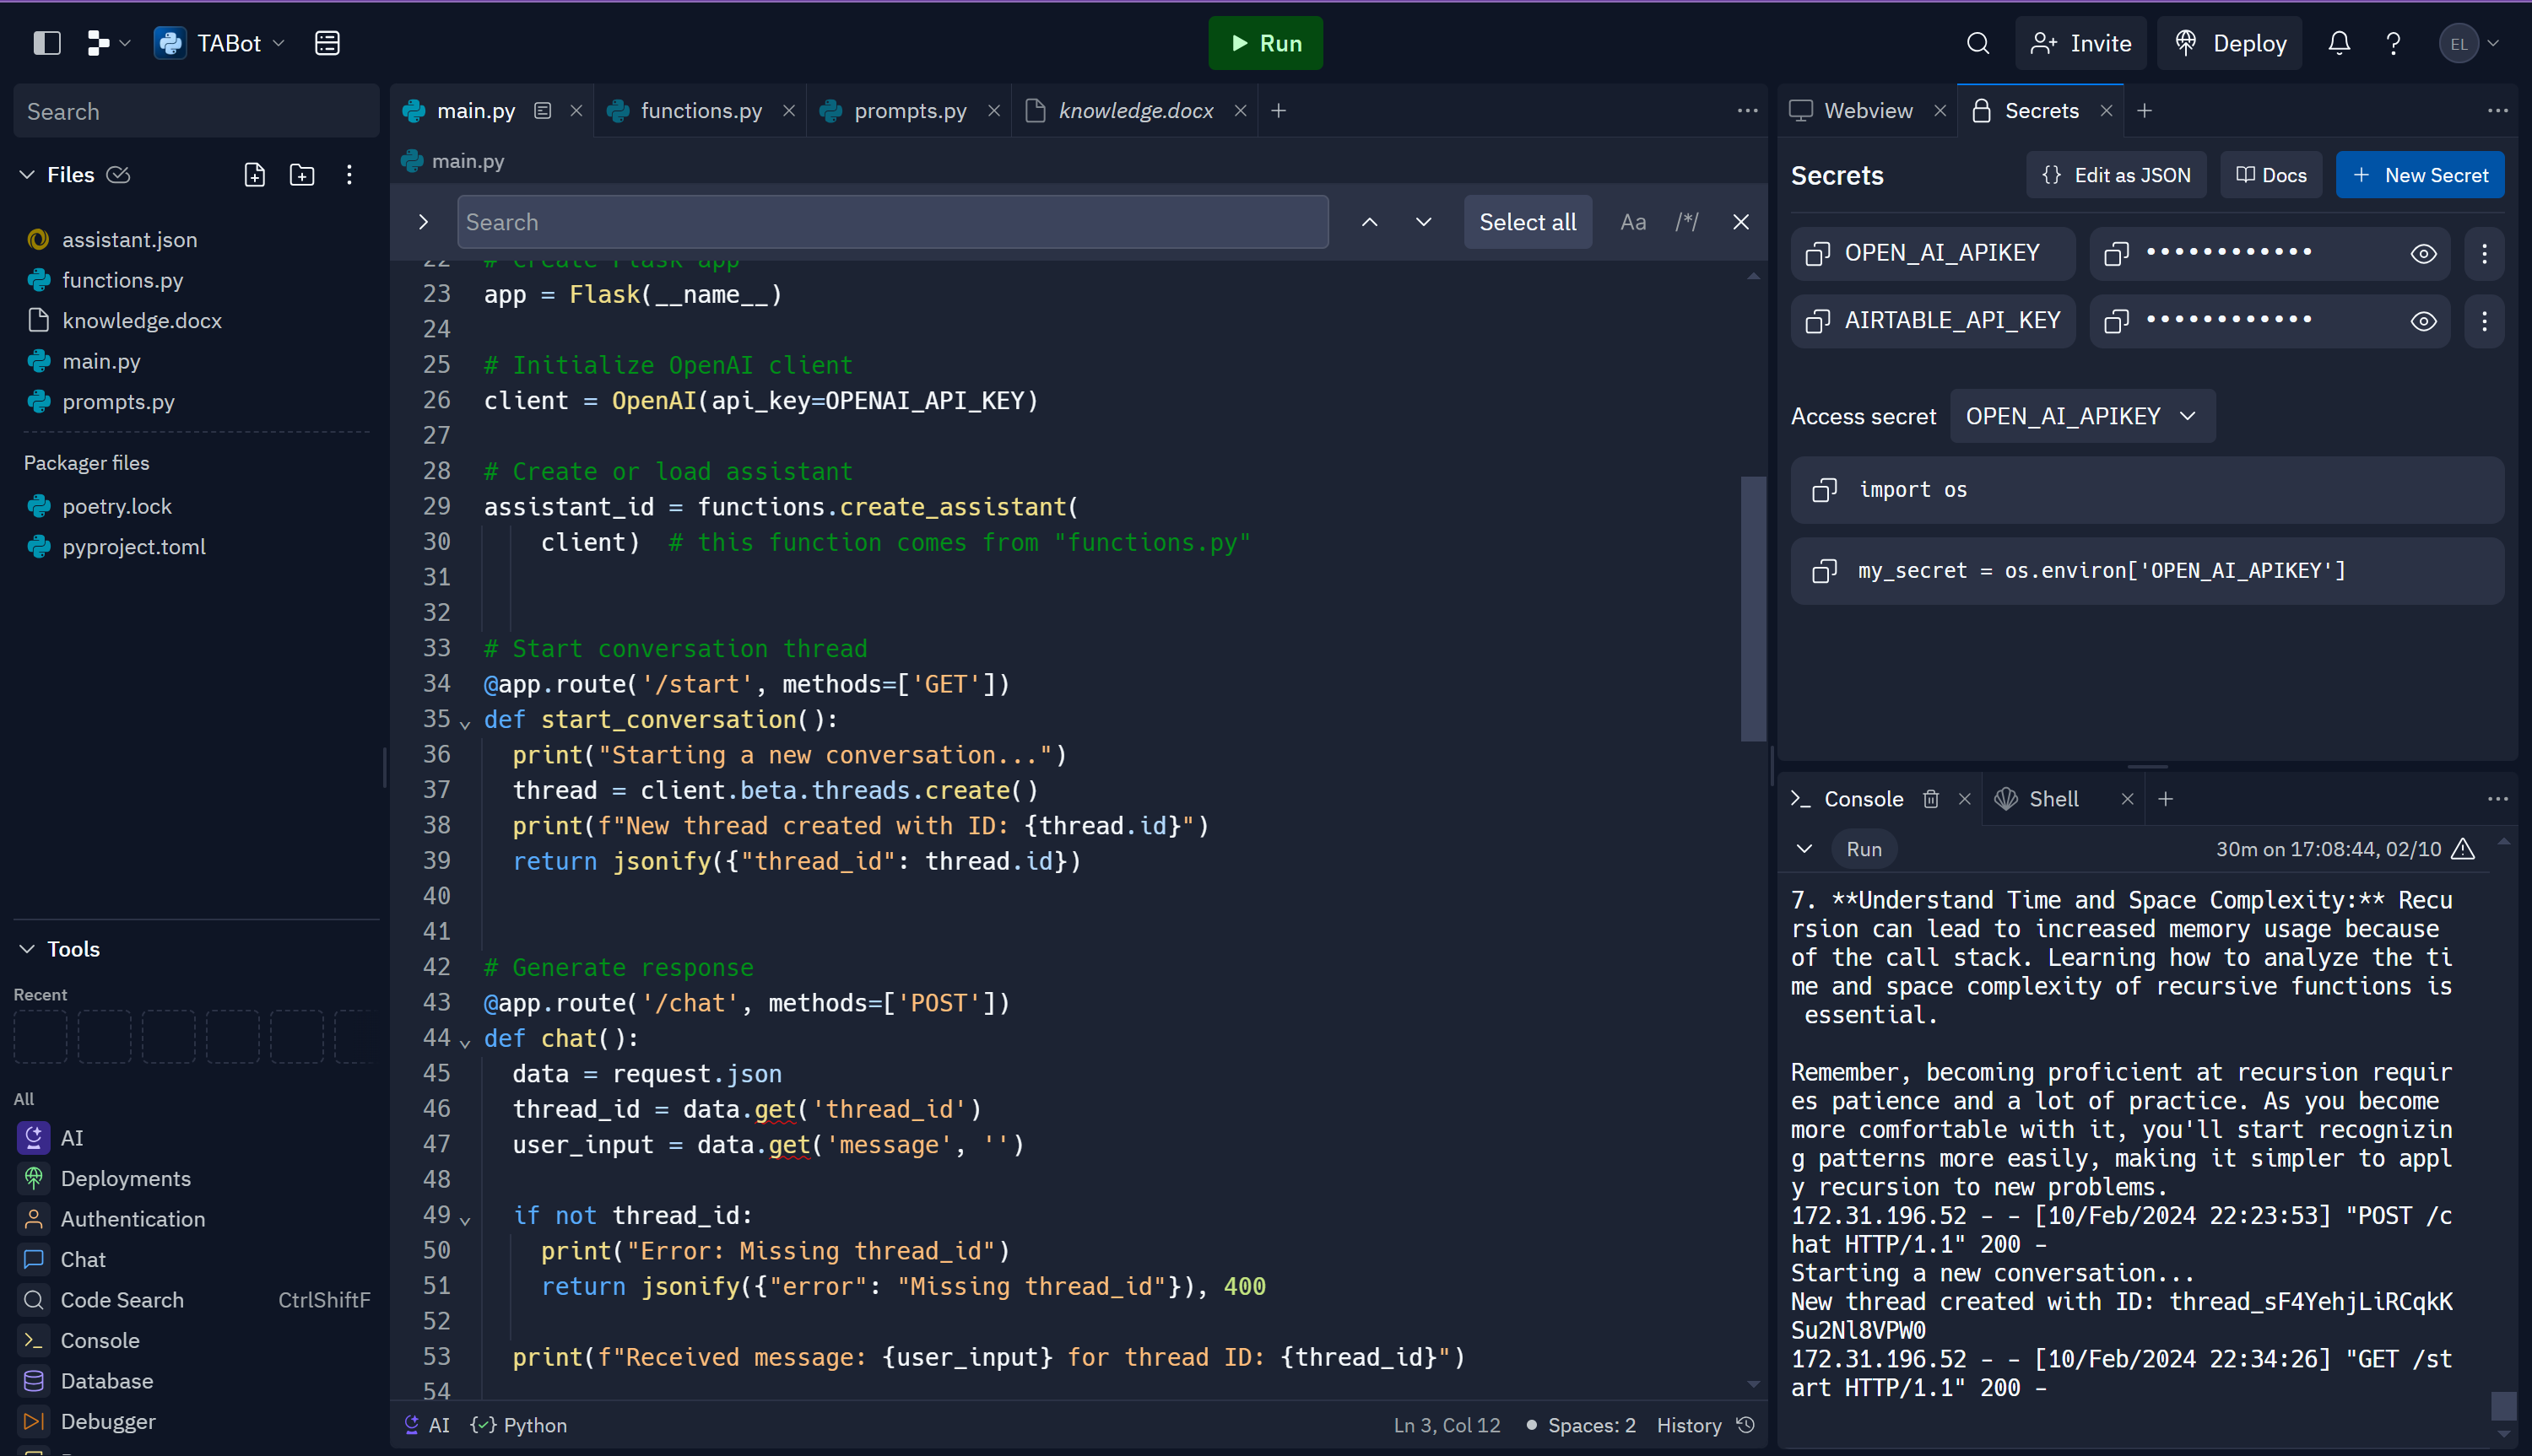Click the code Search input field
This screenshot has width=2532, height=1456.
pyautogui.click(x=892, y=222)
